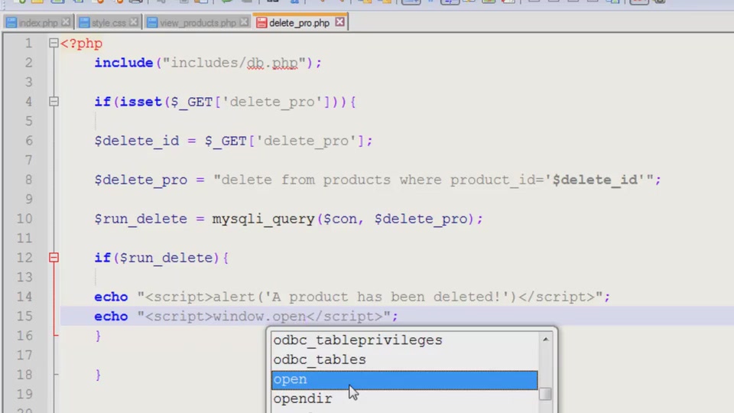The image size is (734, 413).
Task: Click the blue saved-file icon on view_products.php tab
Action: pos(152,22)
